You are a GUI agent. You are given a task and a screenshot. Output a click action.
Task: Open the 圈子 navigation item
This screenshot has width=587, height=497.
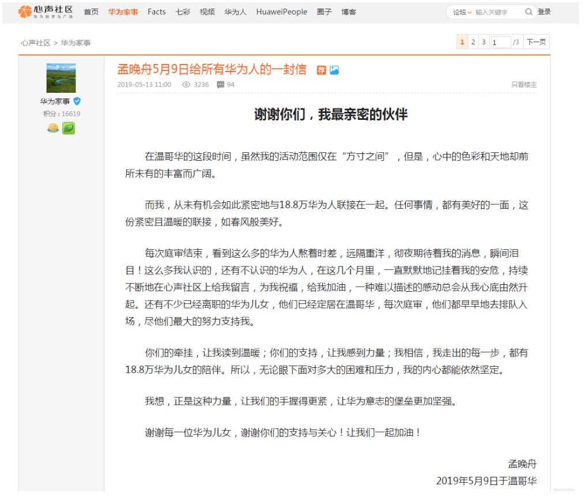(x=324, y=12)
